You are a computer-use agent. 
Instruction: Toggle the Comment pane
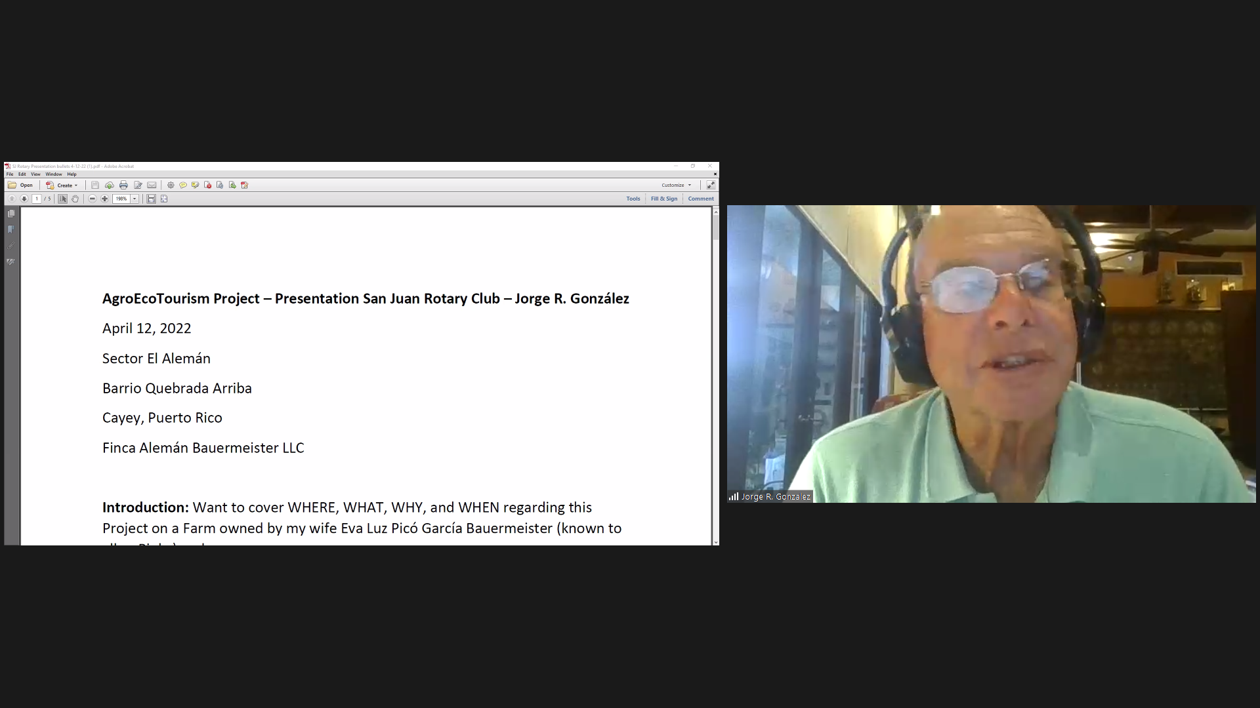coord(701,199)
